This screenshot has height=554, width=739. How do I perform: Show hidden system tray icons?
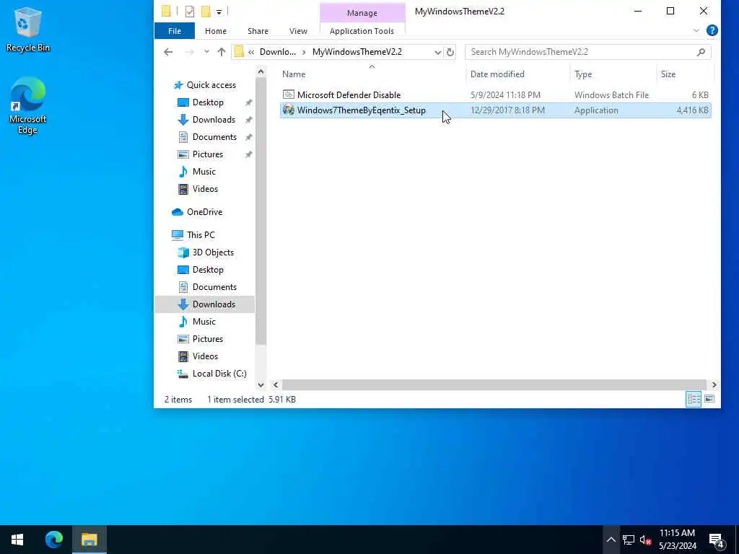coord(611,540)
